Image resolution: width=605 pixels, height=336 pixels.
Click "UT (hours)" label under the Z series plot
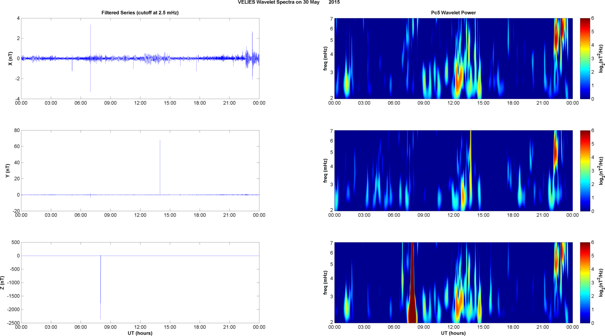coord(140,333)
